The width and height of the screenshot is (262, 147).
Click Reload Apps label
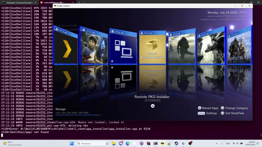(x=210, y=108)
